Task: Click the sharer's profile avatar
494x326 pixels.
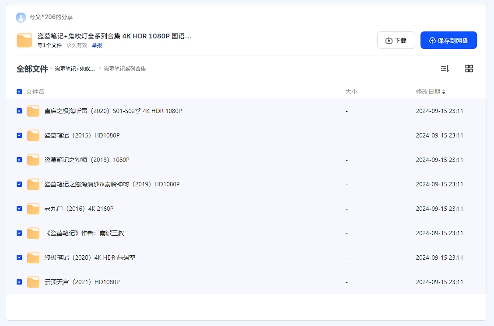Action: (21, 17)
